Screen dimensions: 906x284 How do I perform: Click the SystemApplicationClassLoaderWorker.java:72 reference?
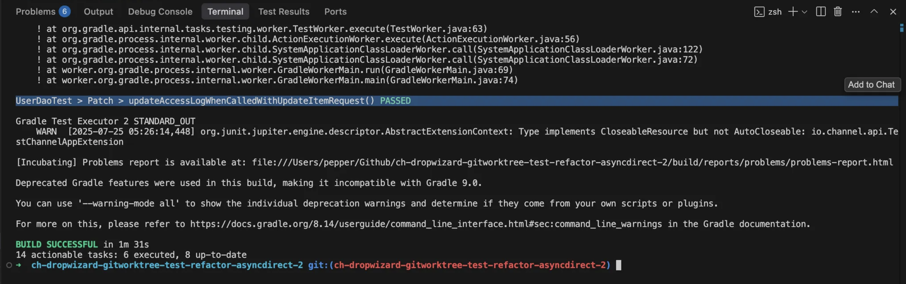tap(584, 60)
